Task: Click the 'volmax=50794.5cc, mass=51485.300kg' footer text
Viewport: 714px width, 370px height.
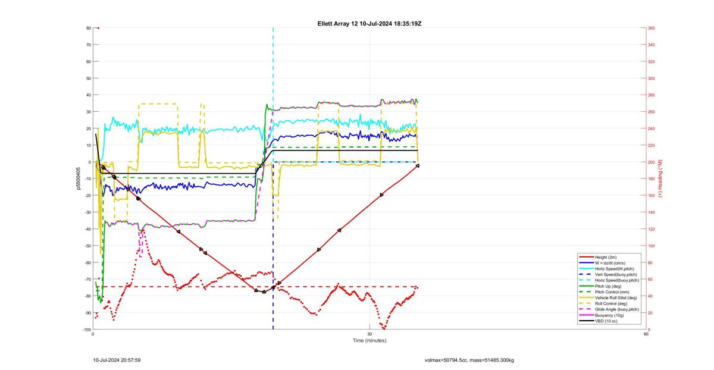Action: (x=469, y=360)
